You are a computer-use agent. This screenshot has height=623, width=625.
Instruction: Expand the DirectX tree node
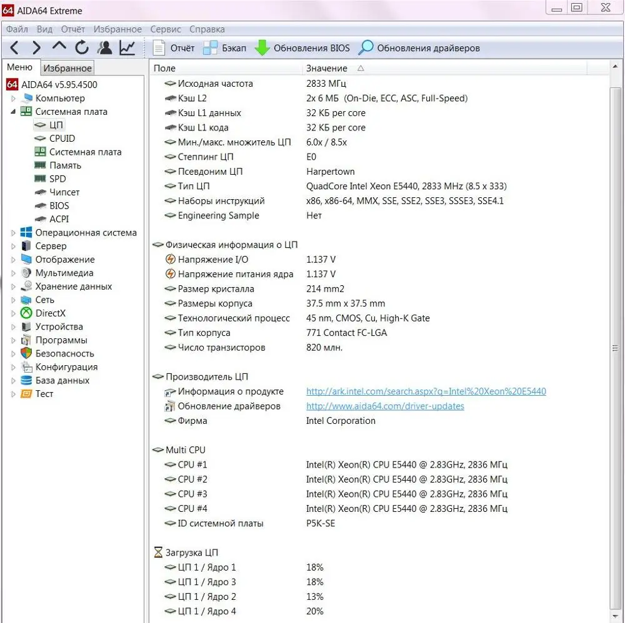coord(13,313)
